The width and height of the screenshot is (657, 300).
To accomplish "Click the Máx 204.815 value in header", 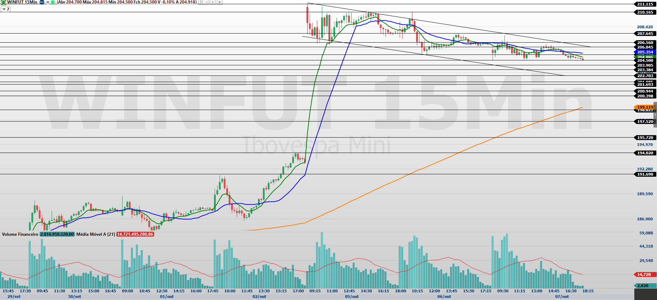I will coord(95,2).
